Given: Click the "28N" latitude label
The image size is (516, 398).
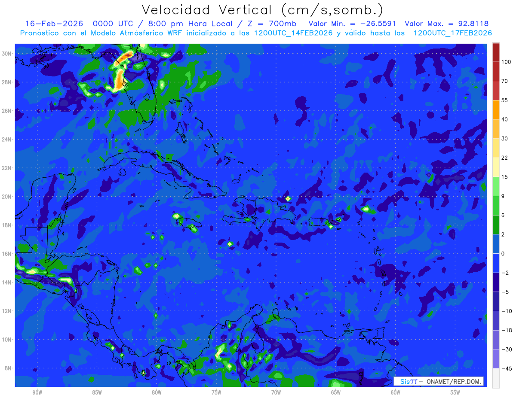Looking at the screenshot, I should 7,82.
